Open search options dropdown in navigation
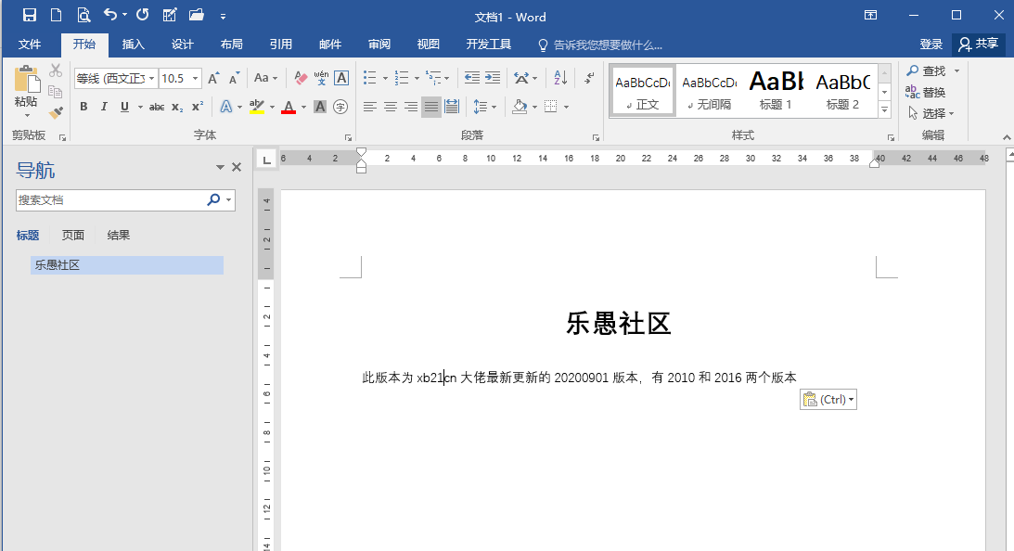 click(229, 199)
